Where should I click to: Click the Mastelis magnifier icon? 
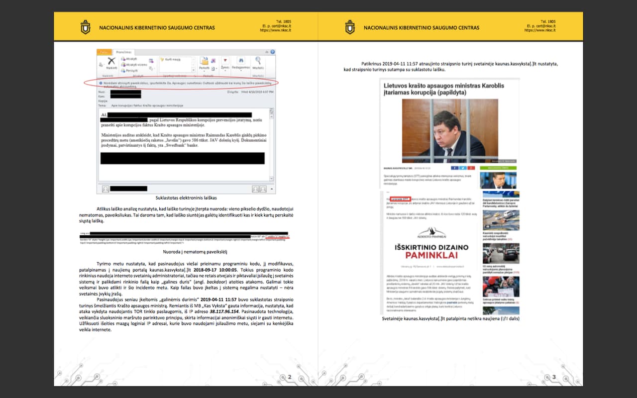[x=258, y=61]
